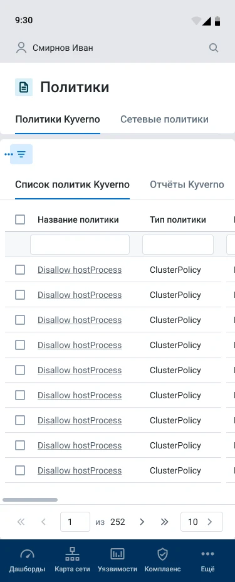Viewport: 235px width, 582px height.
Task: Open Уязвимости in the bottom navigation
Action: coord(118,561)
